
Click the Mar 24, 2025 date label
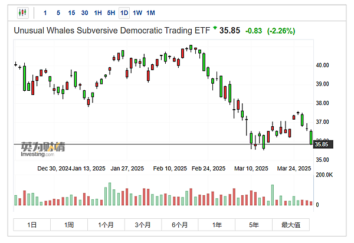(294, 169)
